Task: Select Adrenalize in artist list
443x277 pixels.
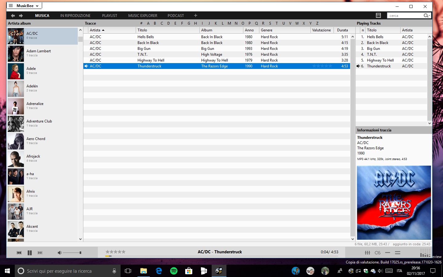Action: [42, 106]
